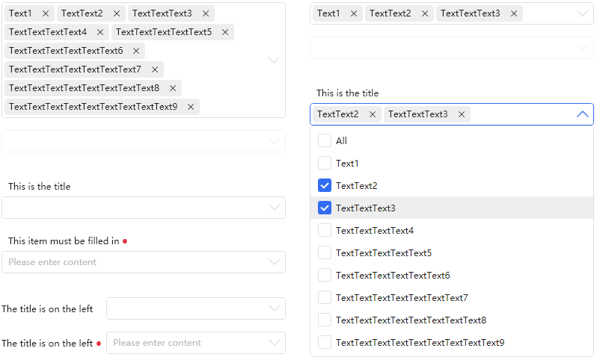Uncheck the TextText2 checkbox in the list
This screenshot has height=360, width=597.
tap(325, 185)
